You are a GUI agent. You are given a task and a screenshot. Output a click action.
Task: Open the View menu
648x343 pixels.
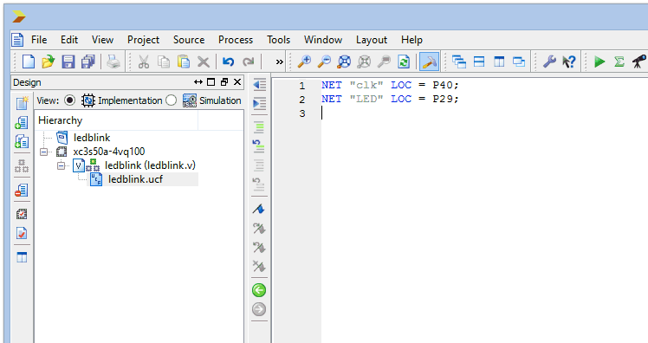pyautogui.click(x=102, y=40)
